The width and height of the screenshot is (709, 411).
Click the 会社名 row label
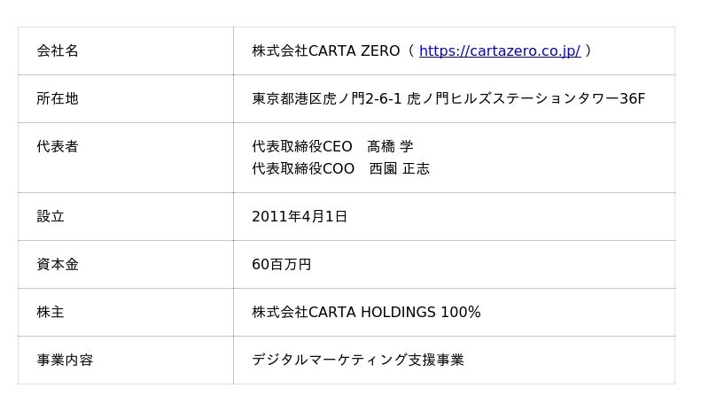coord(58,51)
